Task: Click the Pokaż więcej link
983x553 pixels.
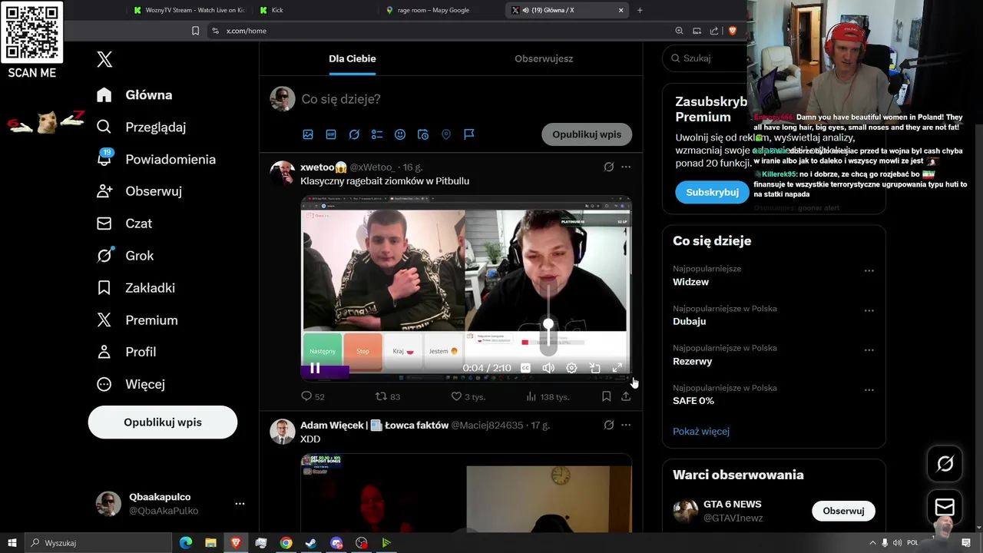Action: coord(701,432)
